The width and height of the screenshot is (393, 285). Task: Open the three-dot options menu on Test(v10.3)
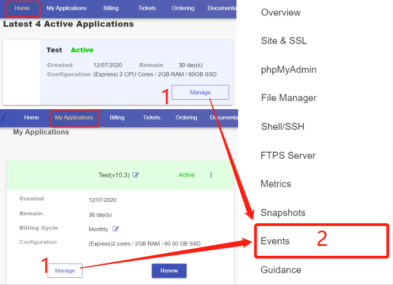coord(211,175)
